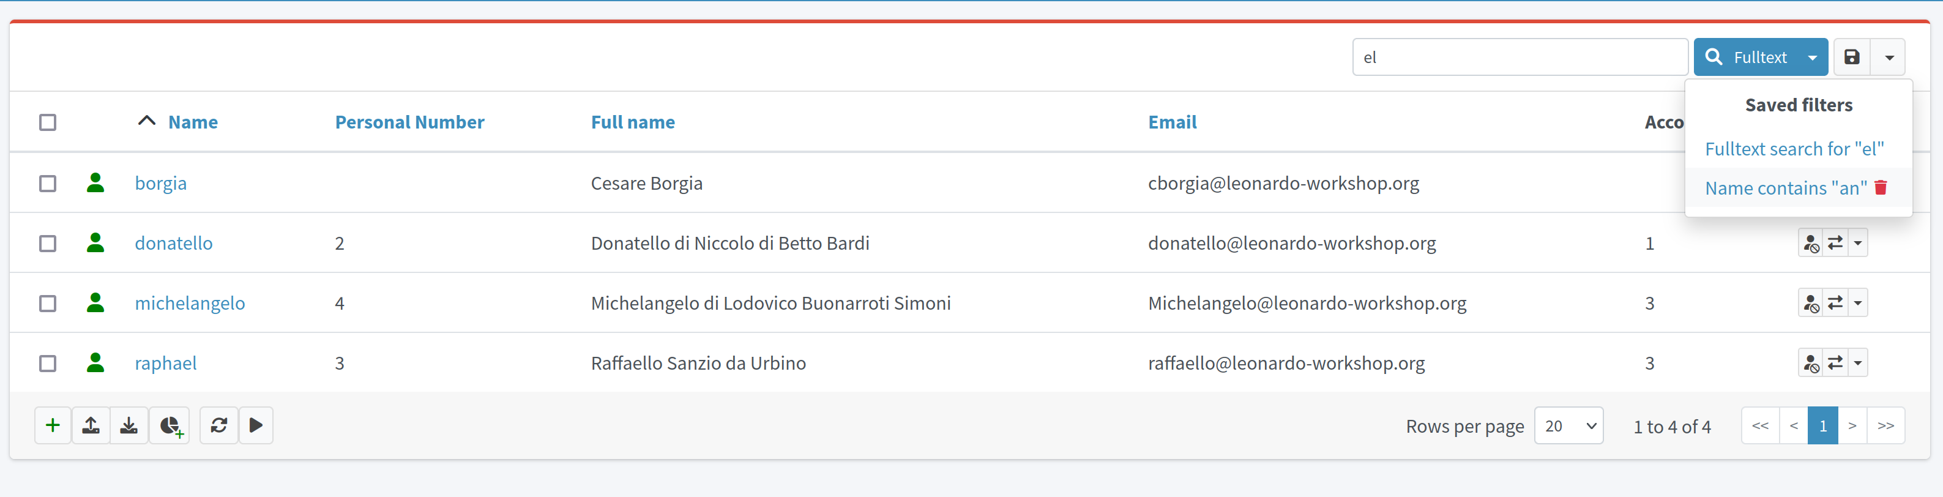The height and width of the screenshot is (497, 1943).
Task: Disable the donatello user account
Action: point(1811,243)
